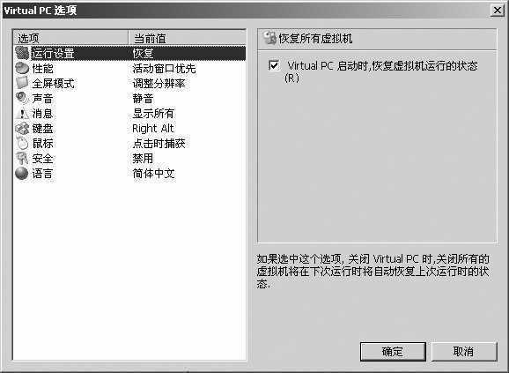This screenshot has height=373, width=509.
Task: Cancel the dialog with 取消 button
Action: point(464,351)
